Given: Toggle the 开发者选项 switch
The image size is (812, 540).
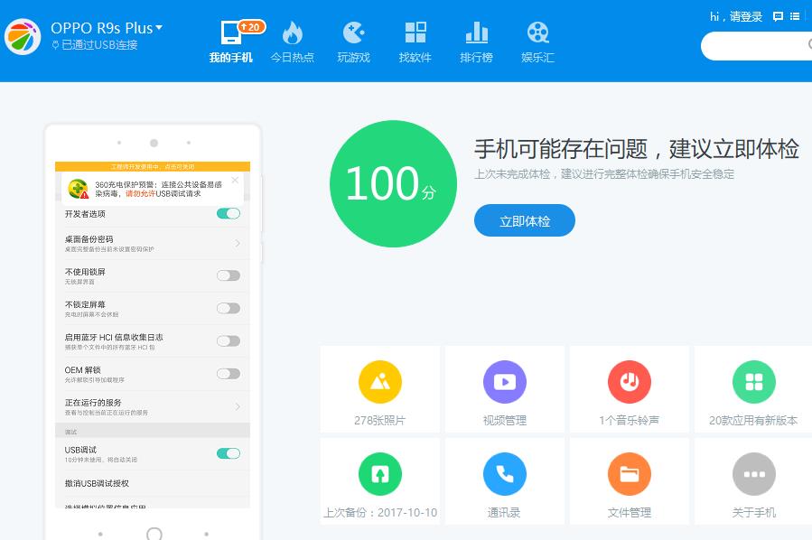Looking at the screenshot, I should click(x=229, y=213).
